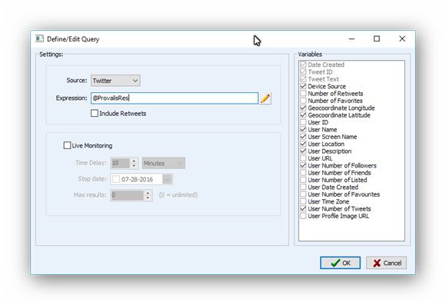Check the Number of Retweets variable
This screenshot has height=305, width=446.
[303, 93]
